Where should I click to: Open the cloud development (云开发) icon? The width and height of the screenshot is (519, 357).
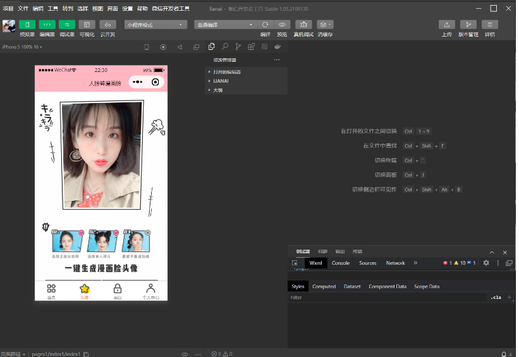pyautogui.click(x=107, y=25)
